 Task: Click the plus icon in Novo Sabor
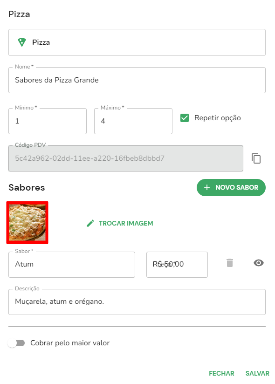[x=207, y=188]
